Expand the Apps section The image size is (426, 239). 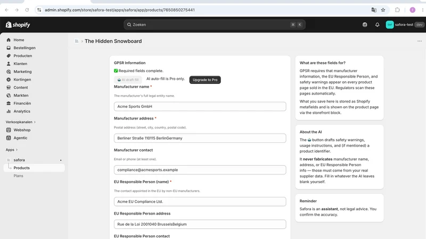pyautogui.click(x=12, y=150)
